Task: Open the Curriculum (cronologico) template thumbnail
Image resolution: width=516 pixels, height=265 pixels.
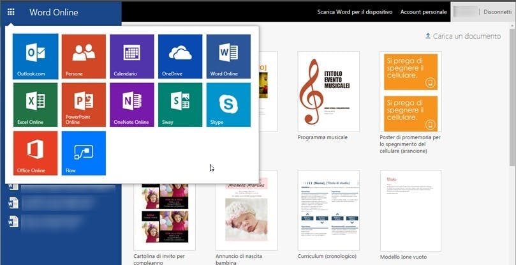Action: [328, 210]
